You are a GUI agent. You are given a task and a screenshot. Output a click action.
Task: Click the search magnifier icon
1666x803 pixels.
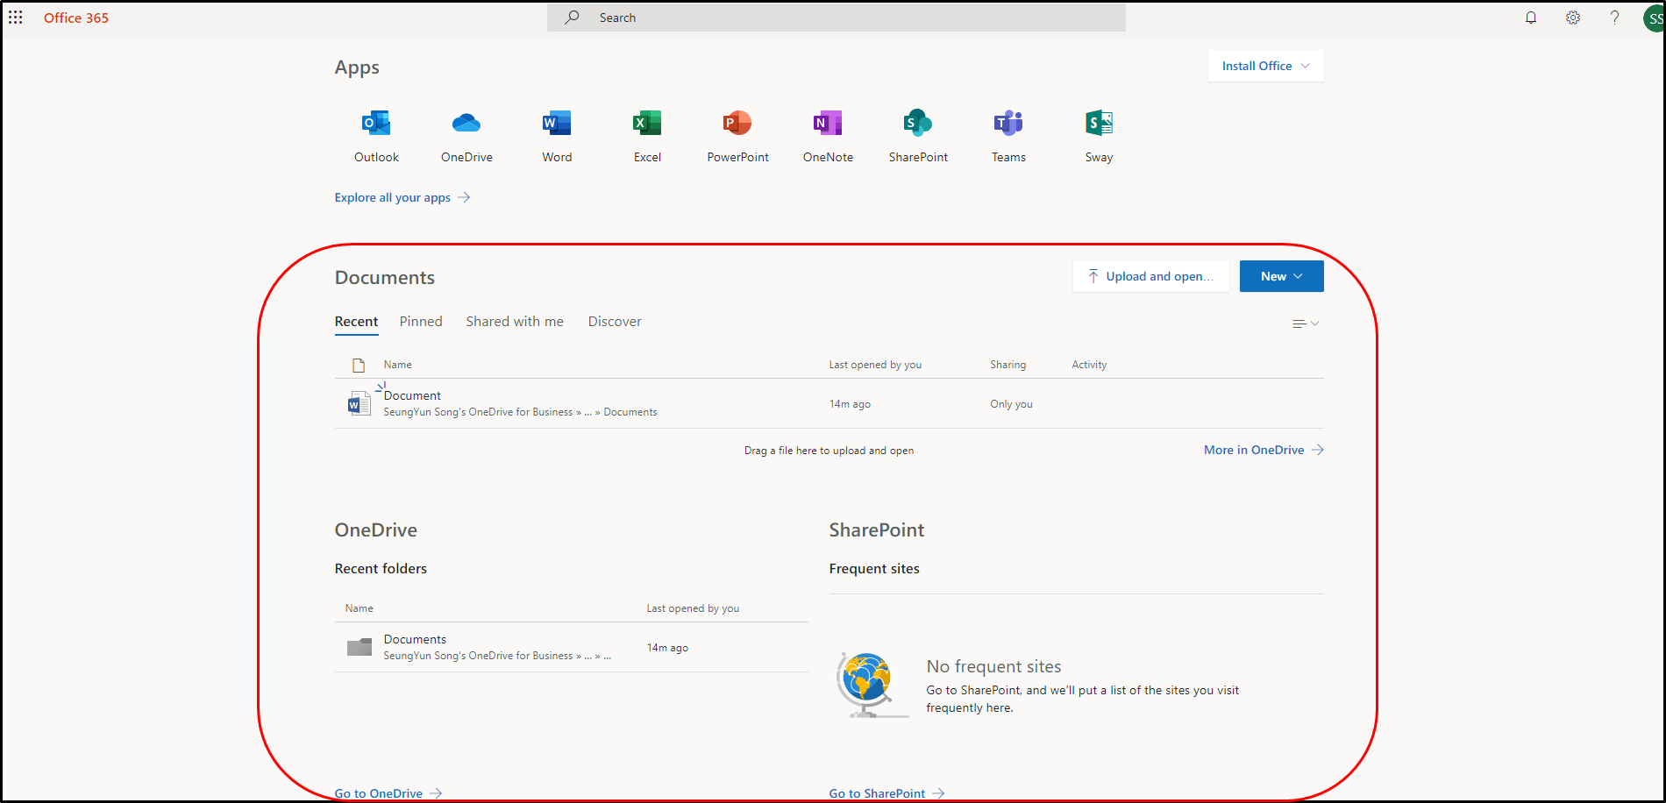[572, 18]
